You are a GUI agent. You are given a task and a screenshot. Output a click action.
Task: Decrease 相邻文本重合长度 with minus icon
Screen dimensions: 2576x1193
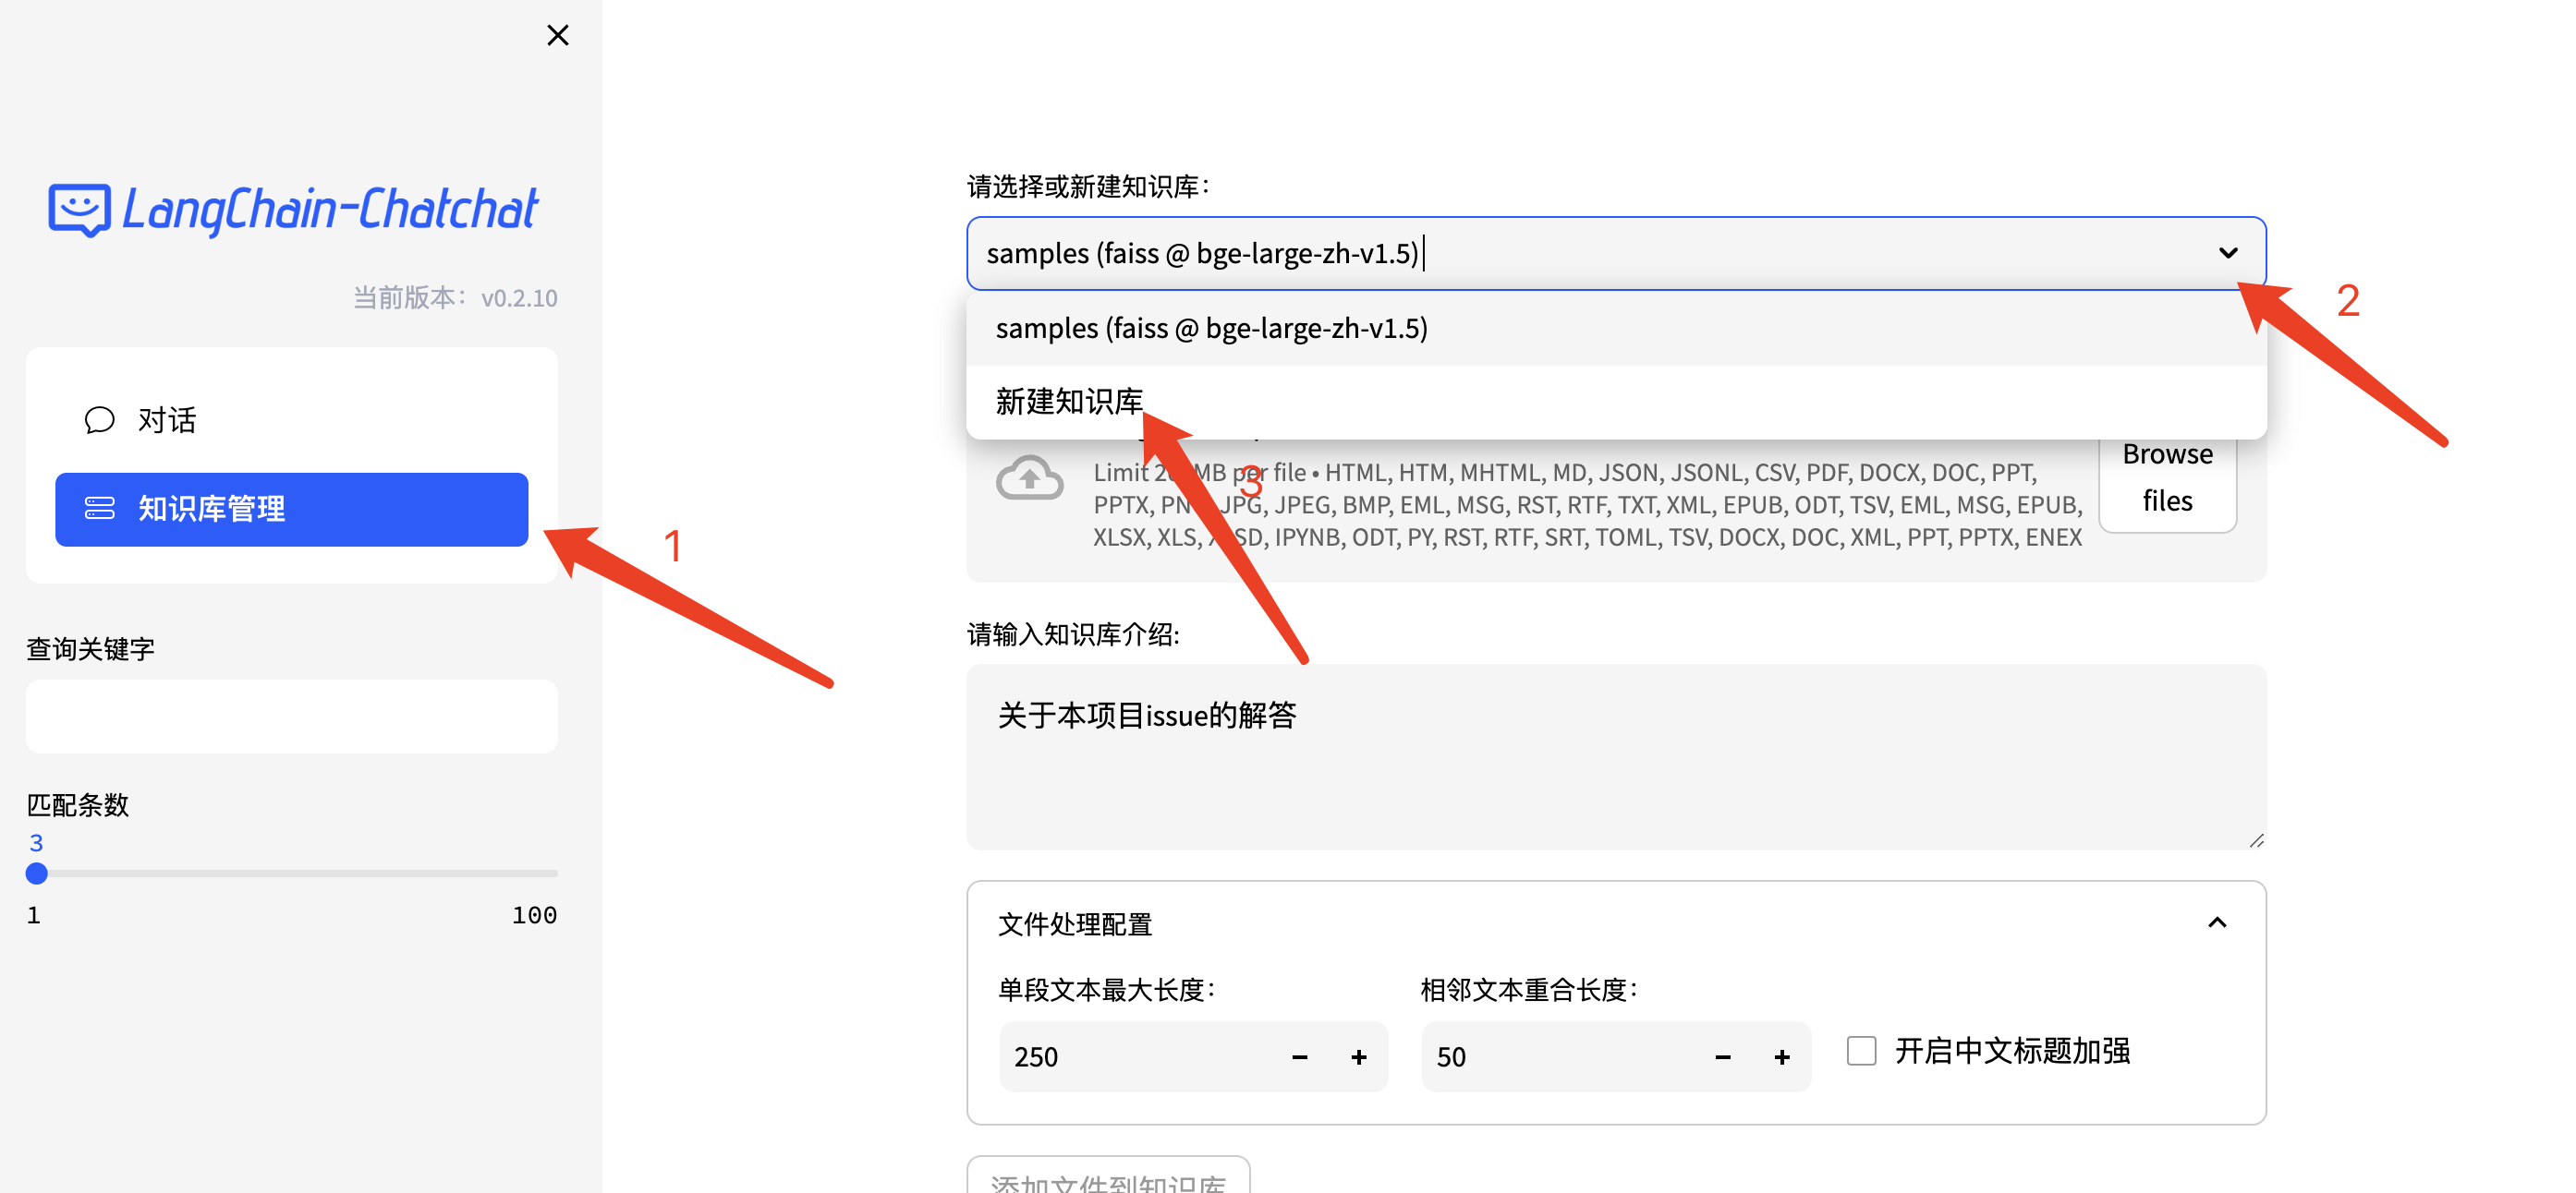coord(1722,1057)
